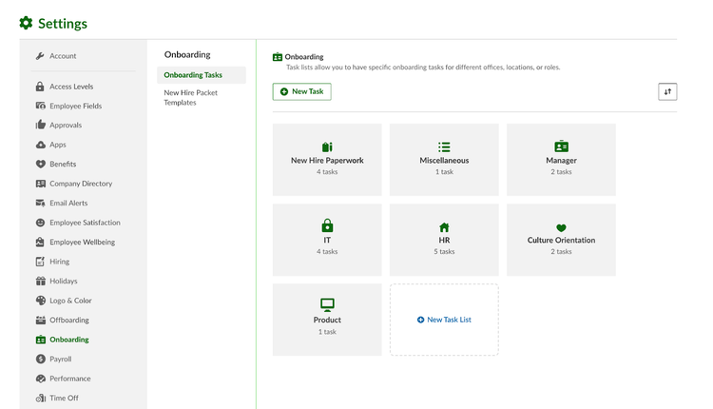Open Logo & Color palette icon

(41, 301)
